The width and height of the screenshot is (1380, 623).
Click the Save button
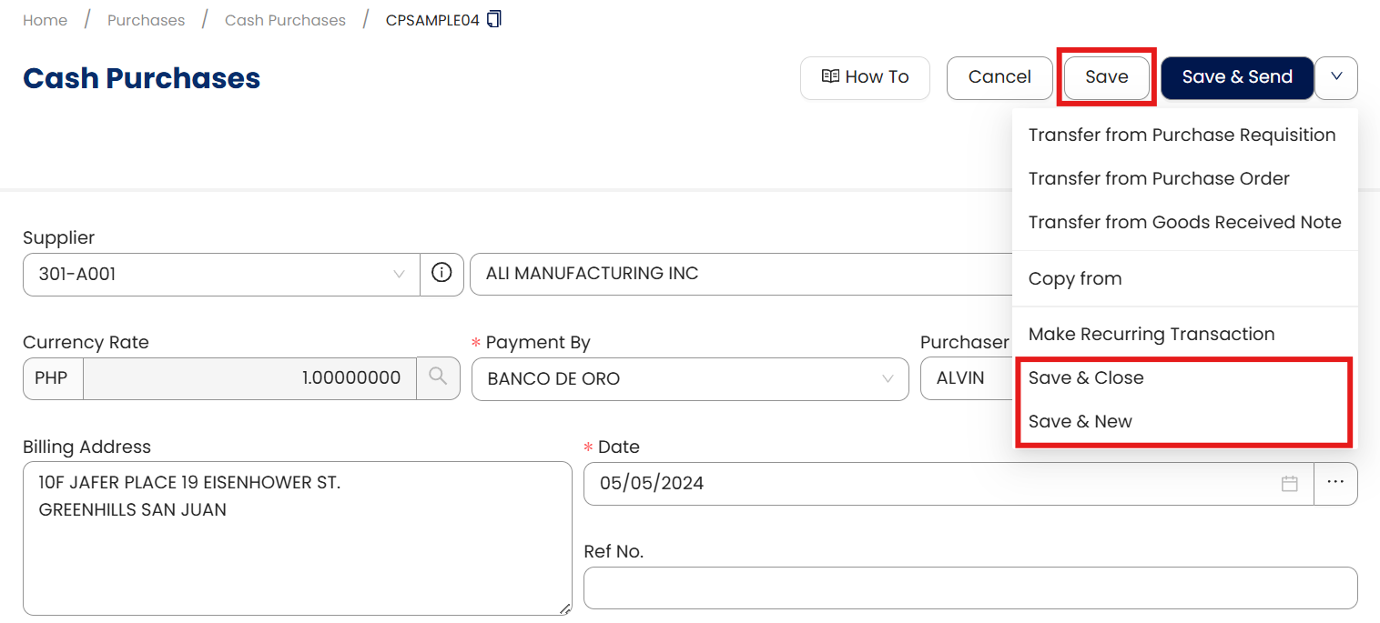(x=1107, y=77)
